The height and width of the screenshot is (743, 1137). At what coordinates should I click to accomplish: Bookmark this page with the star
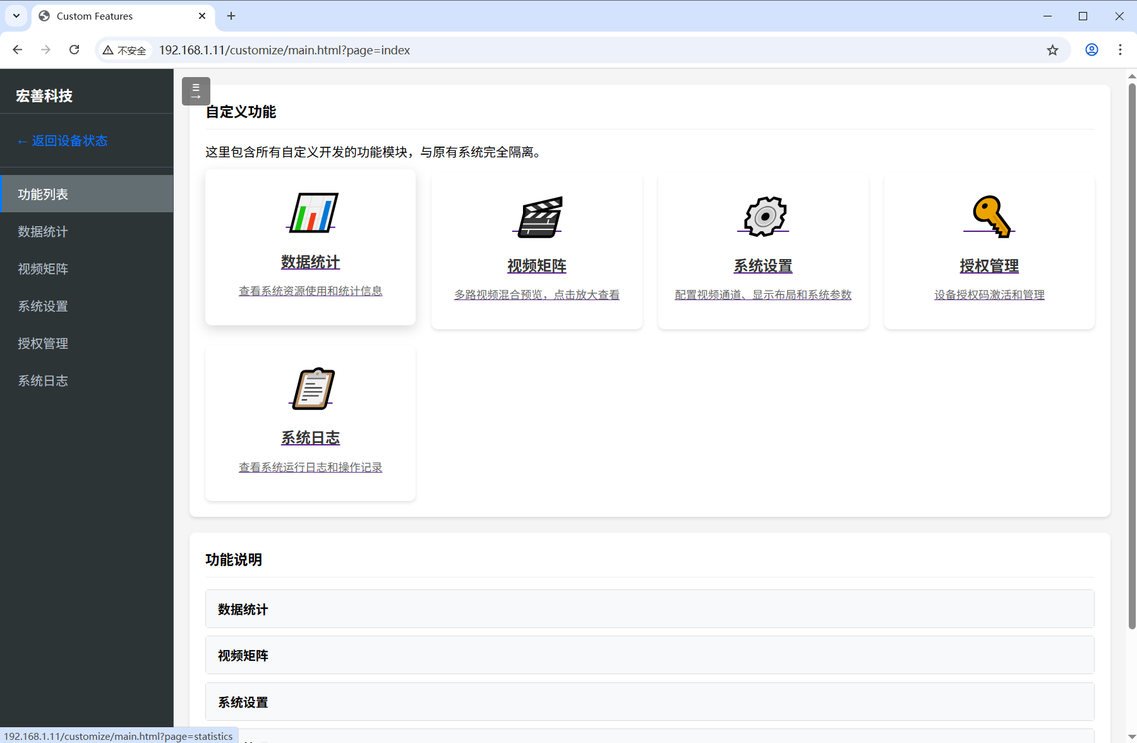tap(1052, 50)
